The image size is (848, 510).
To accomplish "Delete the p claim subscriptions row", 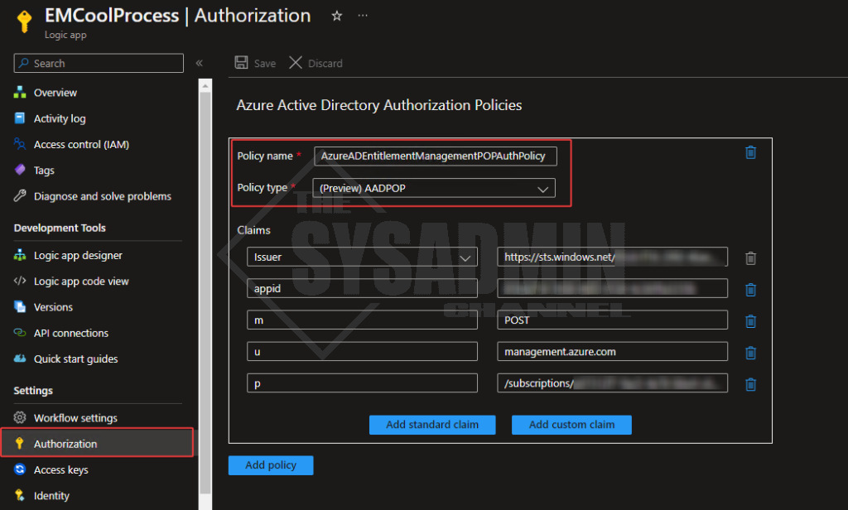I will 750,384.
